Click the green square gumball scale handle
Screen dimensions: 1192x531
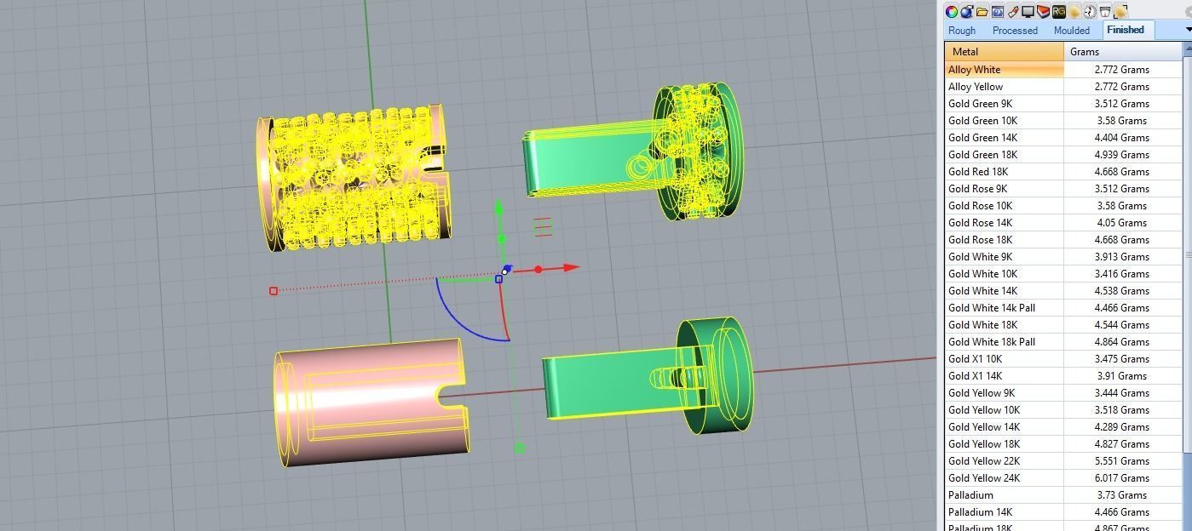coord(520,448)
